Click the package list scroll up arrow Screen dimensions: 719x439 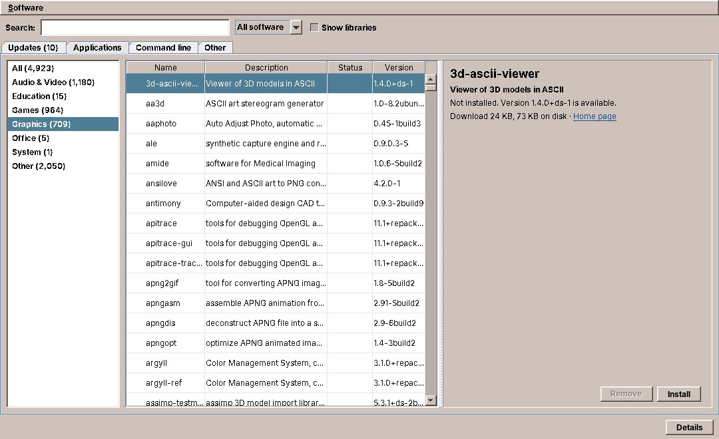pos(431,79)
